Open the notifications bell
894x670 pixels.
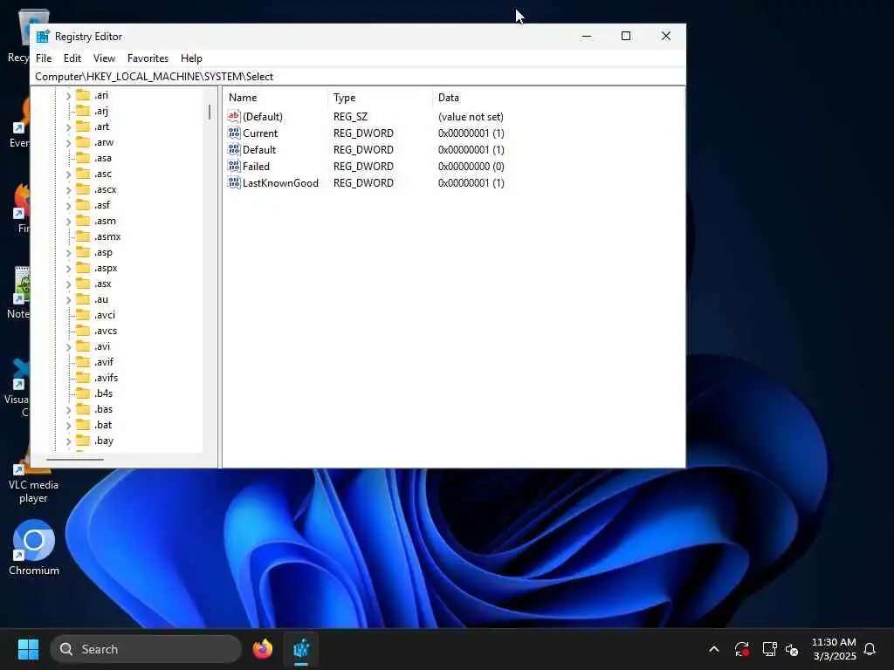pyautogui.click(x=870, y=649)
